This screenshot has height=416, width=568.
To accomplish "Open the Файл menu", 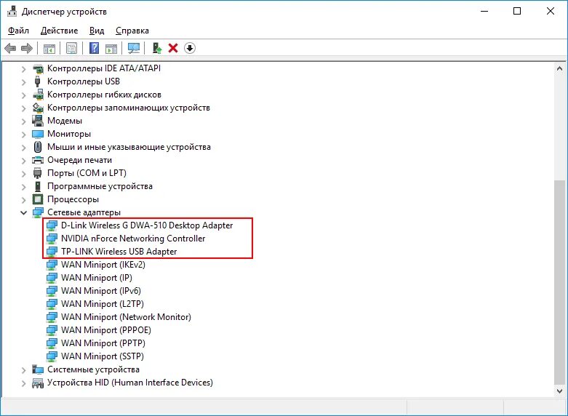I will tap(18, 31).
